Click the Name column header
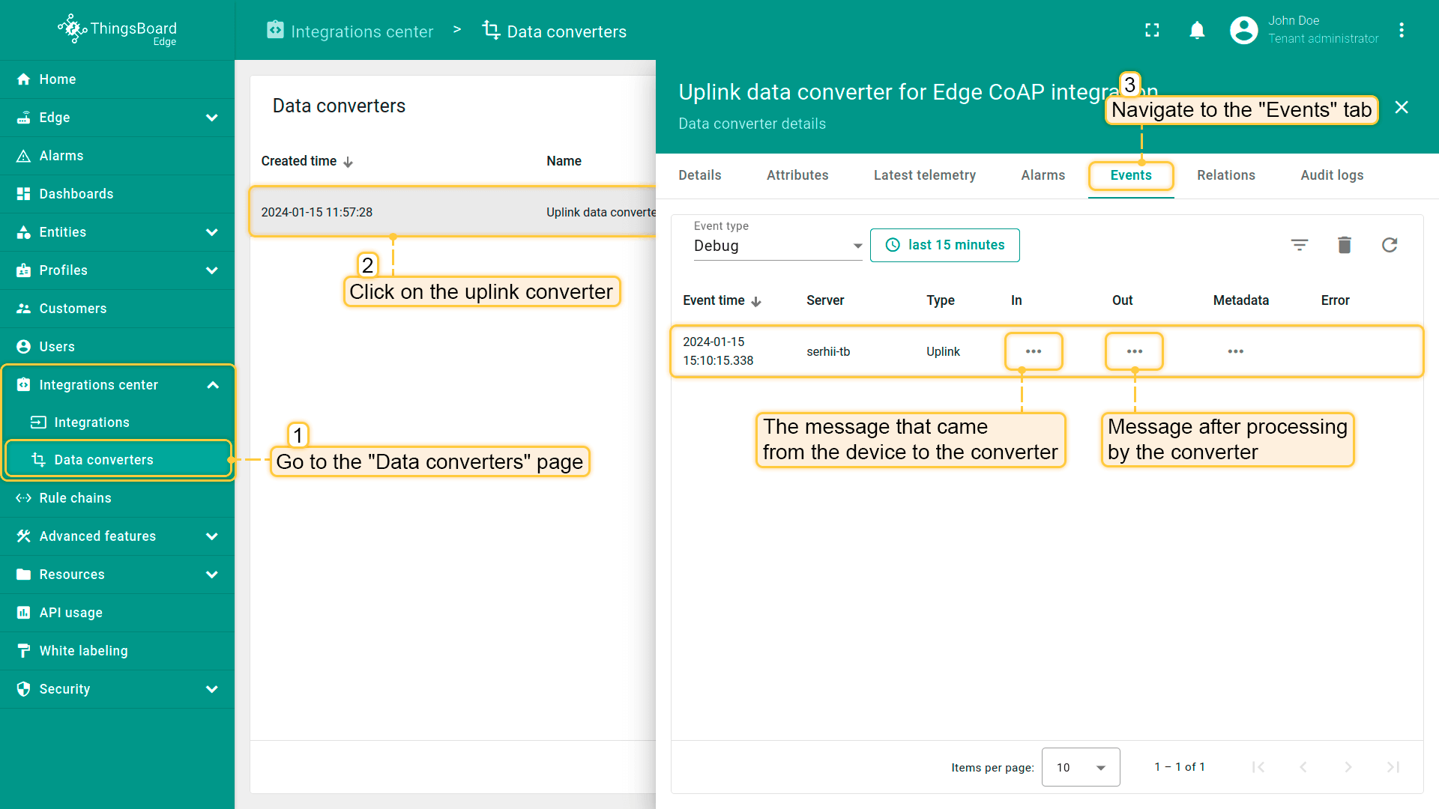 [x=564, y=161]
